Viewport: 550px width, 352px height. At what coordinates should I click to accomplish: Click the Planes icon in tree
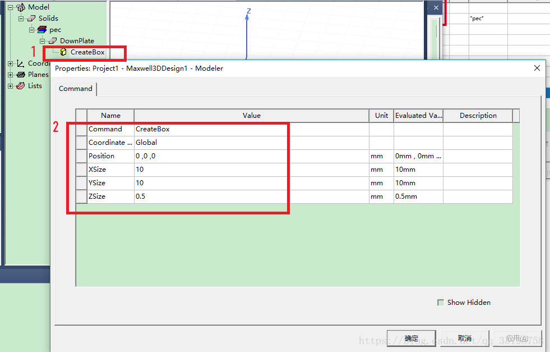(x=21, y=75)
